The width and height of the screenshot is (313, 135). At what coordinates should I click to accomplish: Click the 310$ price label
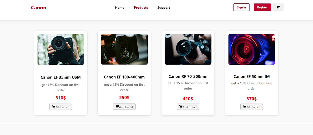click(x=61, y=98)
